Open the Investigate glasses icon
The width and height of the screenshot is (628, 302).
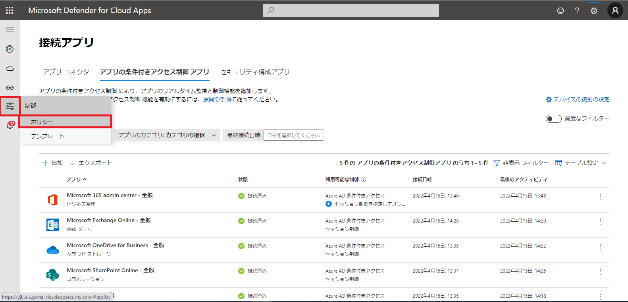pyautogui.click(x=10, y=87)
